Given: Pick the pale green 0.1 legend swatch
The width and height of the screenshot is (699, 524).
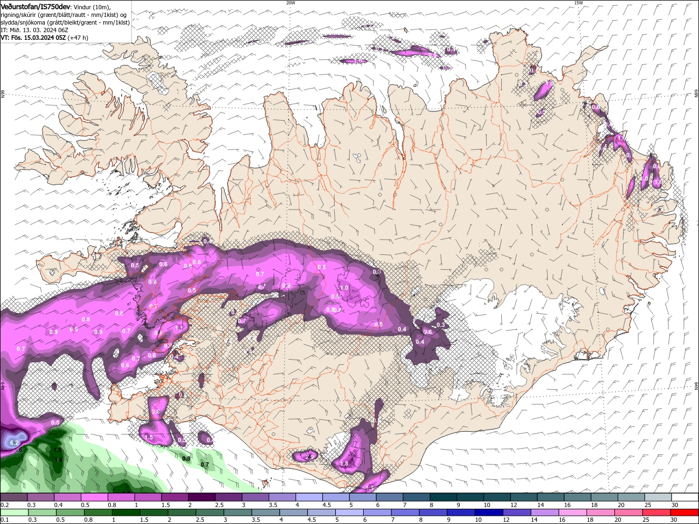Looking at the screenshot, I should (14, 513).
